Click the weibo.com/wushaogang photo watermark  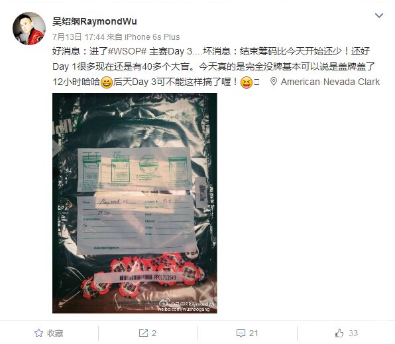(184, 309)
